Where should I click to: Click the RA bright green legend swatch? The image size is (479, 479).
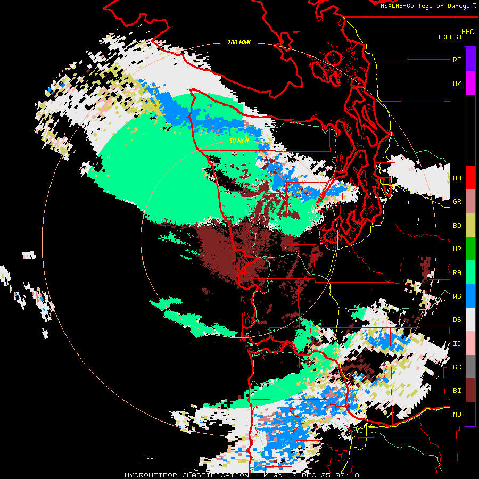pyautogui.click(x=470, y=272)
